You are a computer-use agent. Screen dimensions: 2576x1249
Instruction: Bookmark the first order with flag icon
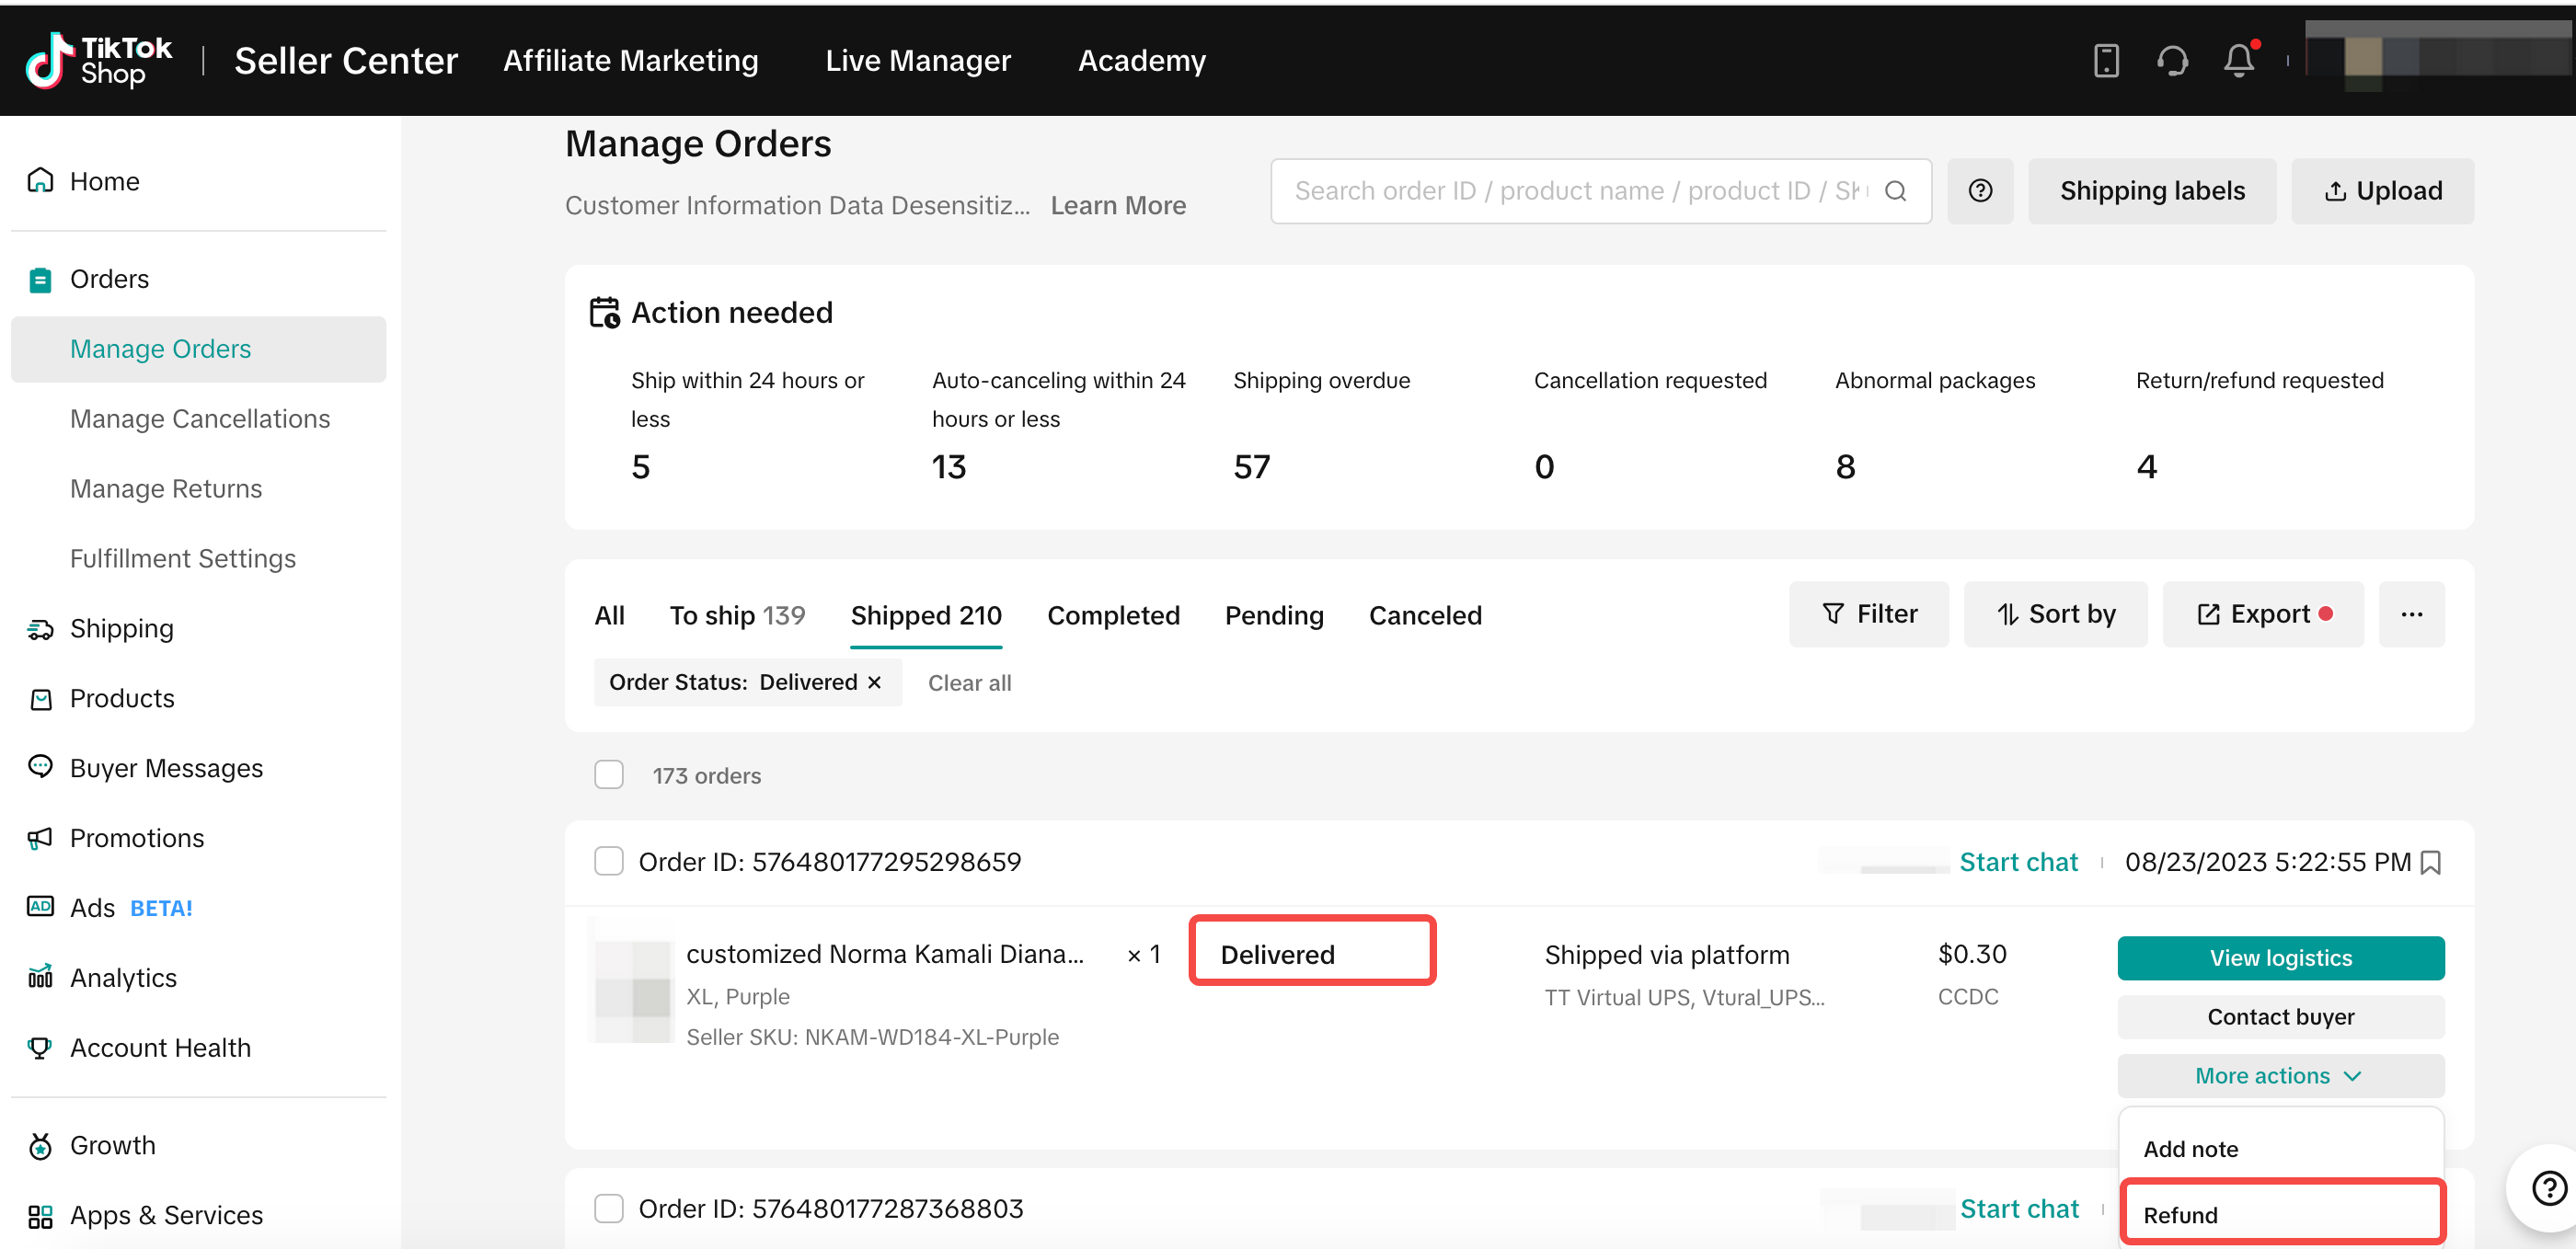2432,862
